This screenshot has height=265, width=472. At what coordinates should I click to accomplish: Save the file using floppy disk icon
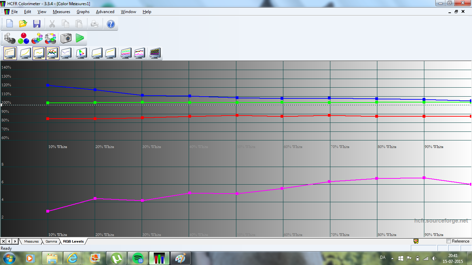pyautogui.click(x=37, y=24)
